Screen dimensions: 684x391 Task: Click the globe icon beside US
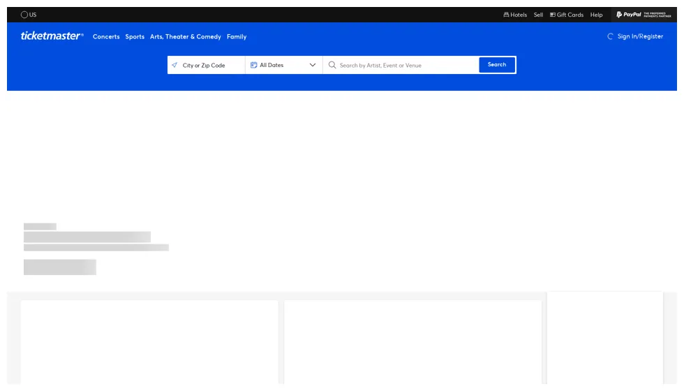[25, 15]
